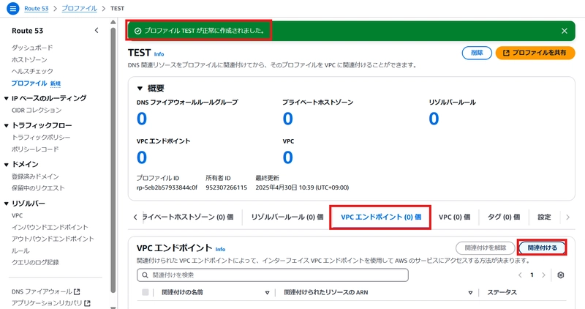Collapse the 概要 section triangle
The width and height of the screenshot is (585, 309).
tap(140, 89)
